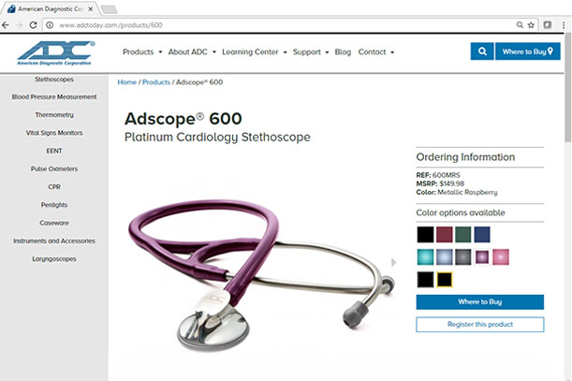572x381 pixels.
Task: Click the zoom magnifier in address bar
Action: [520, 25]
